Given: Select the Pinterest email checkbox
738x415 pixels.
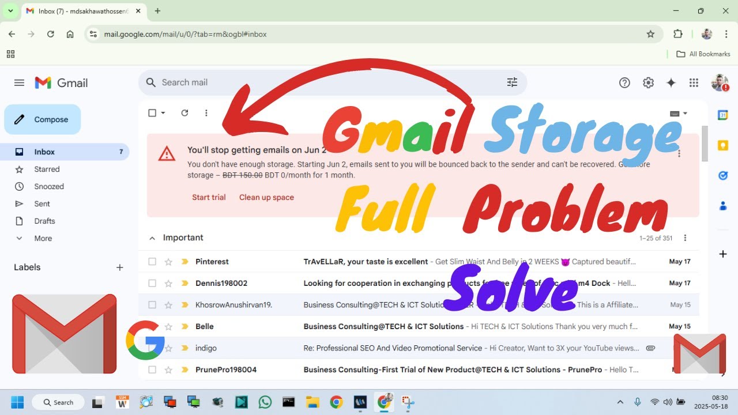Looking at the screenshot, I should pyautogui.click(x=152, y=262).
